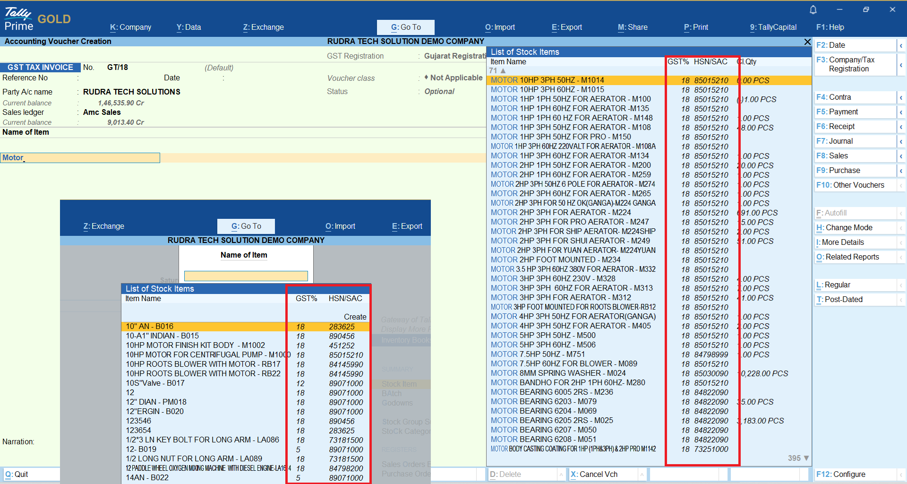
Task: Close the voucher screen with the X icon
Action: point(807,42)
